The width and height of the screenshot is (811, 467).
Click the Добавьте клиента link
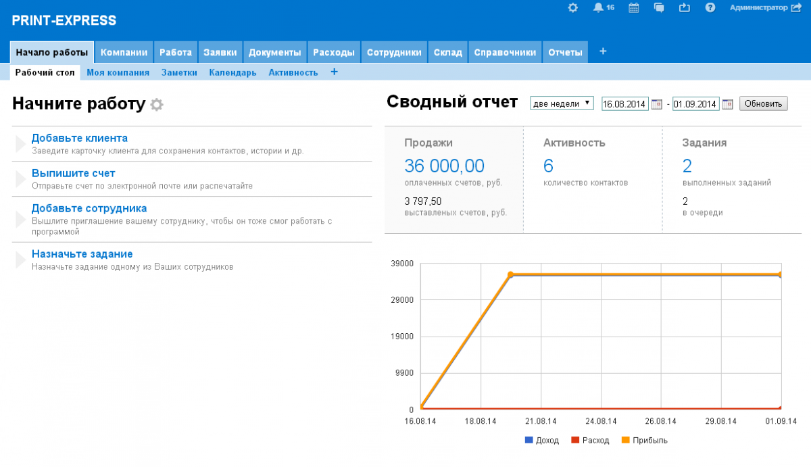click(80, 138)
